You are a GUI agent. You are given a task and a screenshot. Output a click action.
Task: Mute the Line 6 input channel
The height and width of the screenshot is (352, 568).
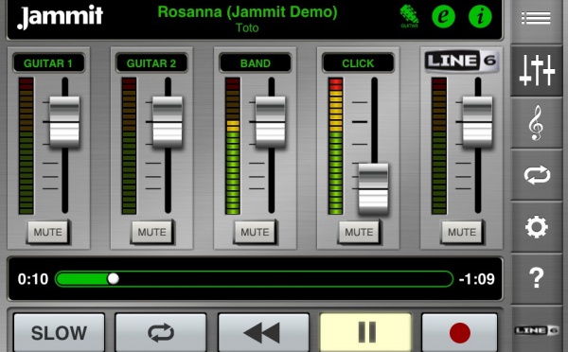pyautogui.click(x=462, y=232)
